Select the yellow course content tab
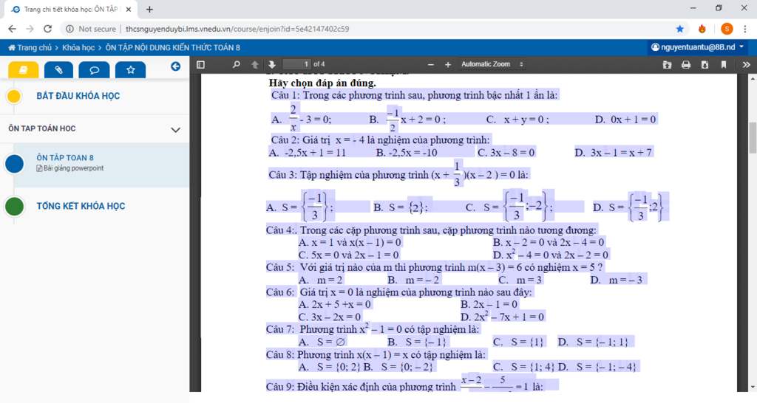757x403 pixels. [23, 70]
